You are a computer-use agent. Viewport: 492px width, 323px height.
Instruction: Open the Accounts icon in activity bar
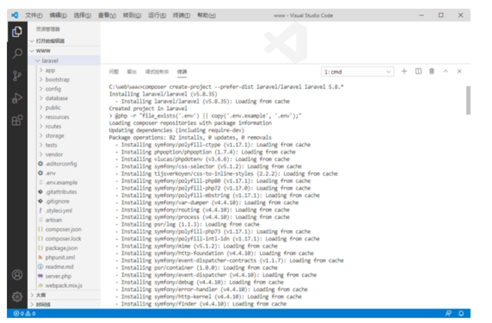pyautogui.click(x=17, y=275)
